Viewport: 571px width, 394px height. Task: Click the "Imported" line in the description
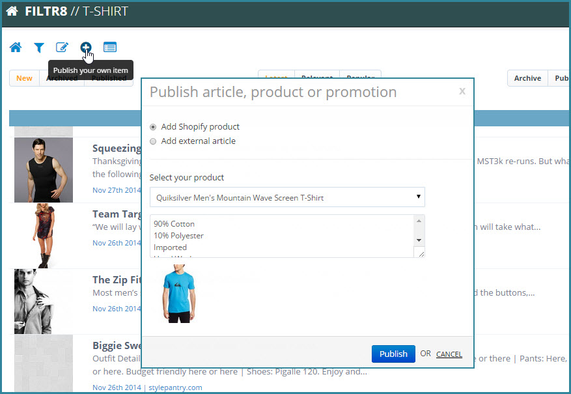[x=170, y=247]
